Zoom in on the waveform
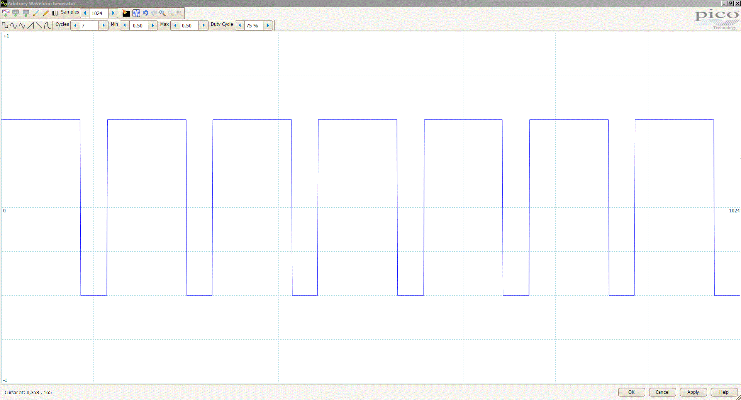This screenshot has width=741, height=400. click(163, 13)
